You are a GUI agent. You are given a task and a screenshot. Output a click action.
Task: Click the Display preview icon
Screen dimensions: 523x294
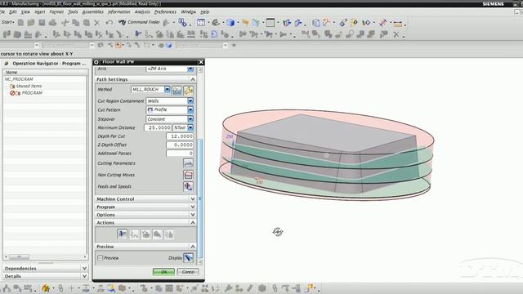pos(189,258)
